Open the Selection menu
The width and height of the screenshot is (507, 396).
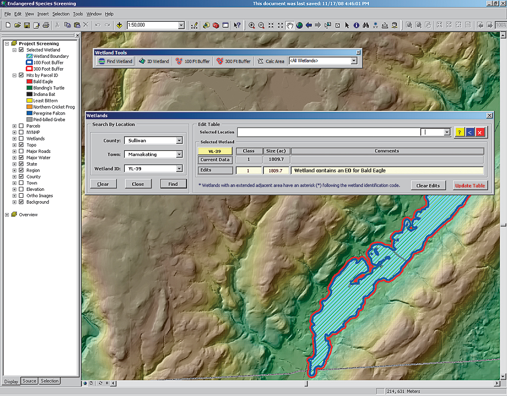click(61, 14)
